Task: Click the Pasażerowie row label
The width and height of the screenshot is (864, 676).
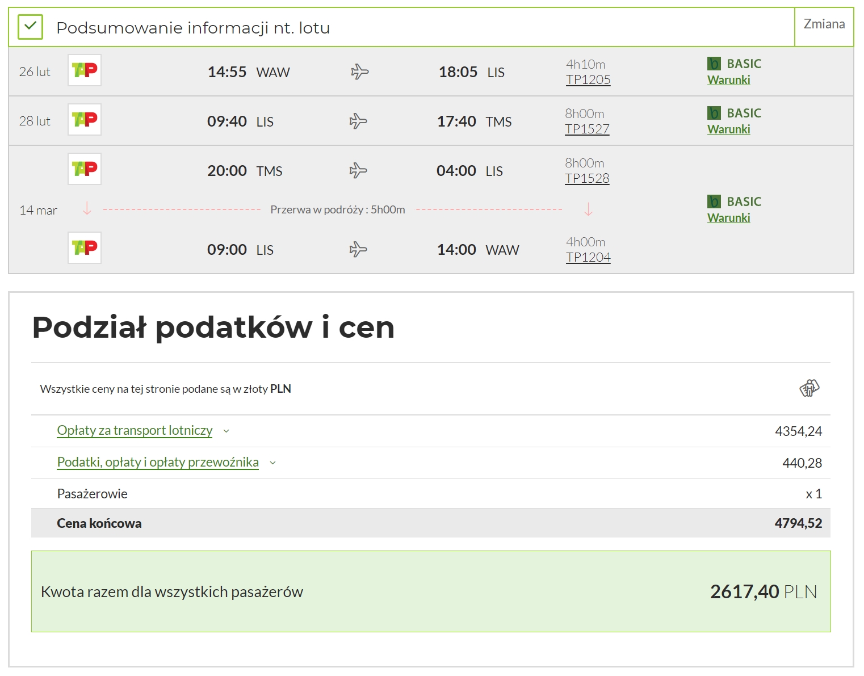Action: [92, 494]
